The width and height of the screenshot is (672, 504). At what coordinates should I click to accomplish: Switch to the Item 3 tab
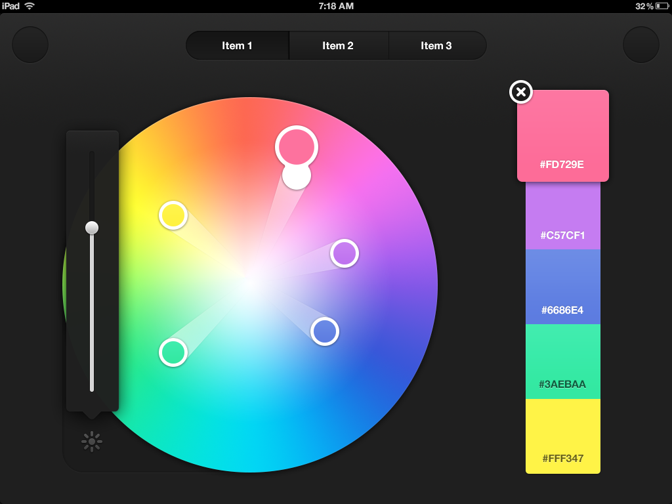click(437, 45)
